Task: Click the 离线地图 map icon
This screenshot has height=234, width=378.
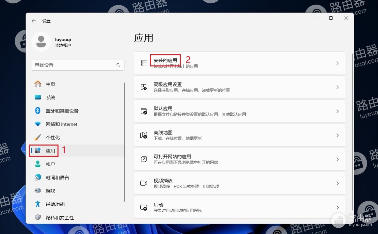Action: pyautogui.click(x=144, y=135)
